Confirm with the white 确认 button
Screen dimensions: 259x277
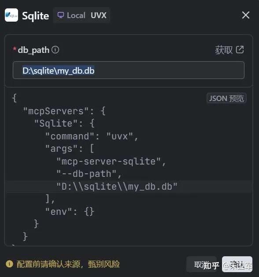coord(237,264)
